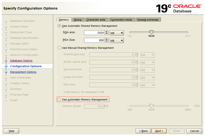This screenshot has width=205, height=136.
Task: Open Shared pool size unit dropdown
Action: point(148,55)
